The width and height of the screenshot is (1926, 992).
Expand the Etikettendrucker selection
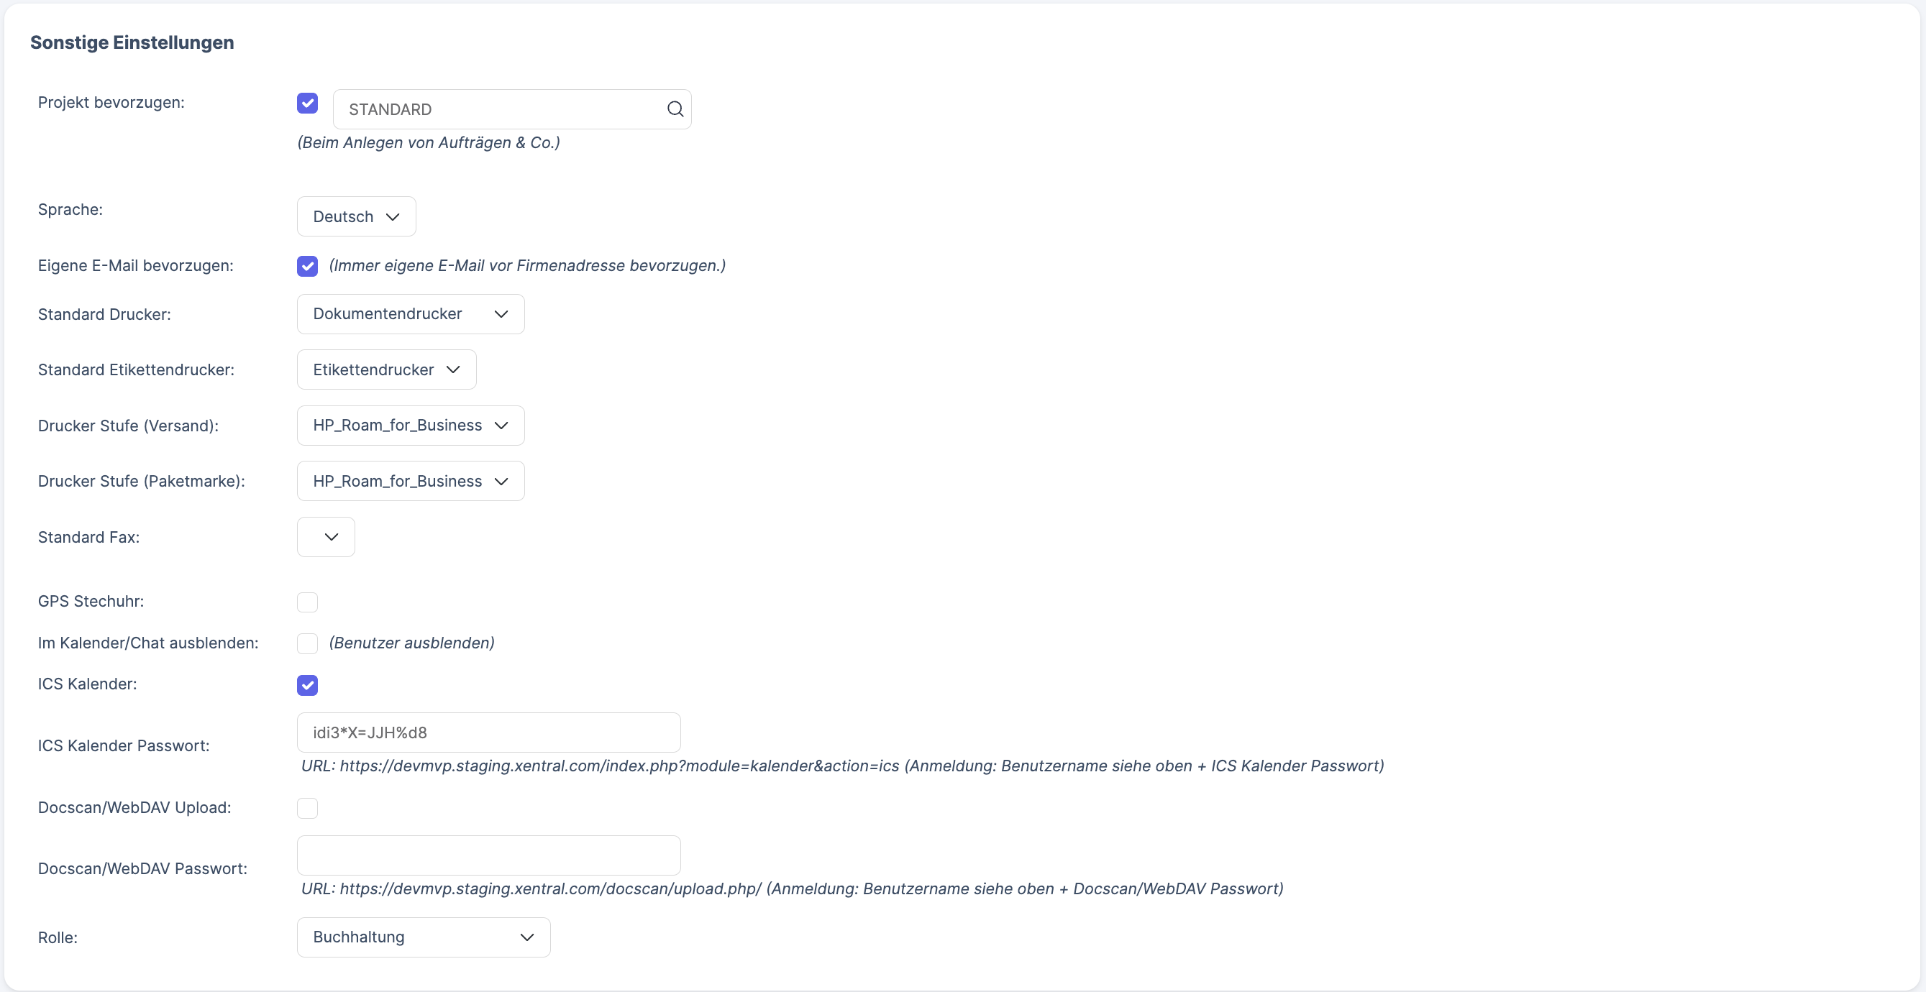coord(385,369)
